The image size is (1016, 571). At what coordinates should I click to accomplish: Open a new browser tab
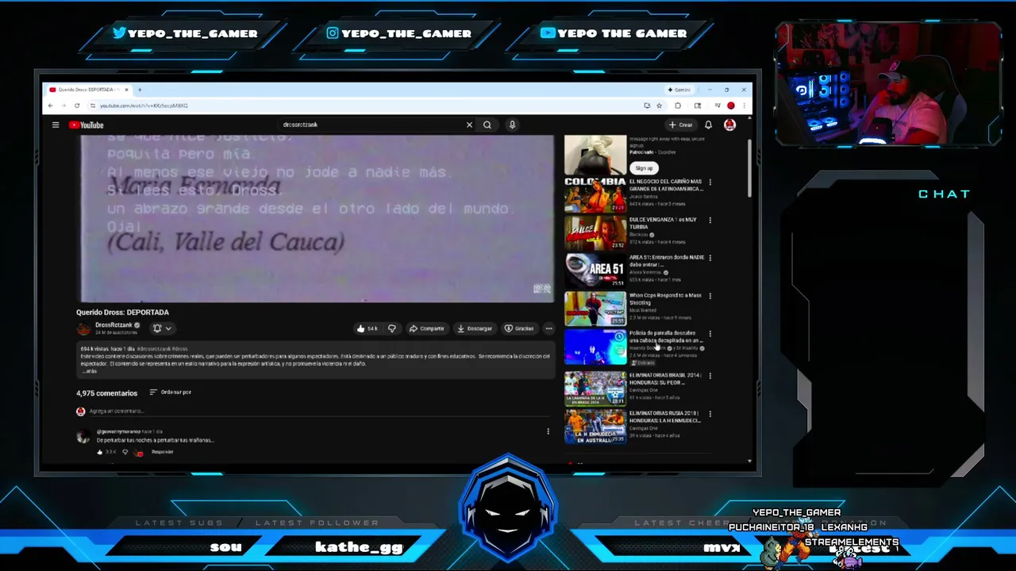click(140, 90)
